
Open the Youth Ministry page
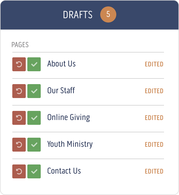click(70, 144)
